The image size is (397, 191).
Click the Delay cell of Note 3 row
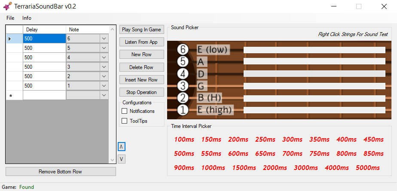pyautogui.click(x=45, y=67)
